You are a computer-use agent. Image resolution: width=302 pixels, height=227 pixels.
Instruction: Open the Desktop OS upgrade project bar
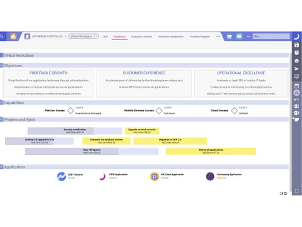coord(39,141)
